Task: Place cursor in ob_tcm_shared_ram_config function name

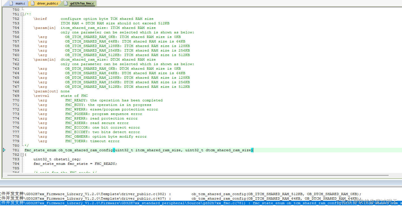Action: tap(85, 150)
